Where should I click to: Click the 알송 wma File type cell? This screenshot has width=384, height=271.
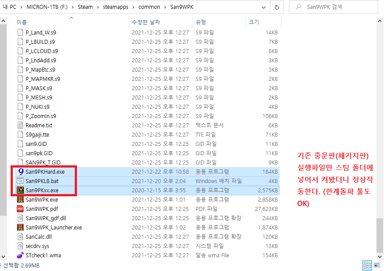[212, 256]
